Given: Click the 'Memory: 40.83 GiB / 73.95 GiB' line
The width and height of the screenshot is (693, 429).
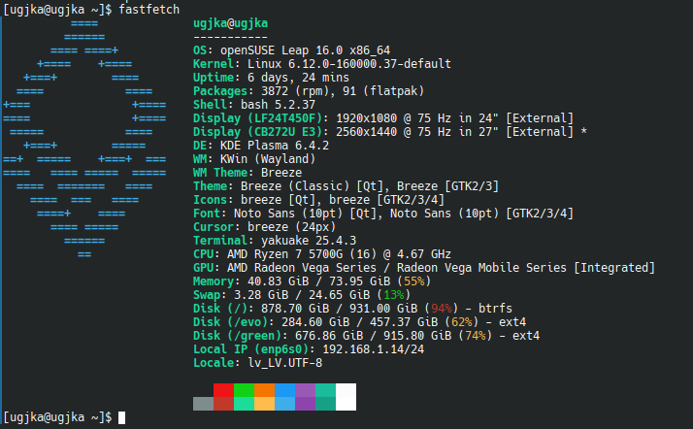Looking at the screenshot, I should point(312,281).
